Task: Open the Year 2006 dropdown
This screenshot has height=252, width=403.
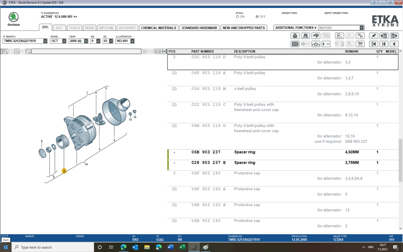Action: [x=86, y=41]
